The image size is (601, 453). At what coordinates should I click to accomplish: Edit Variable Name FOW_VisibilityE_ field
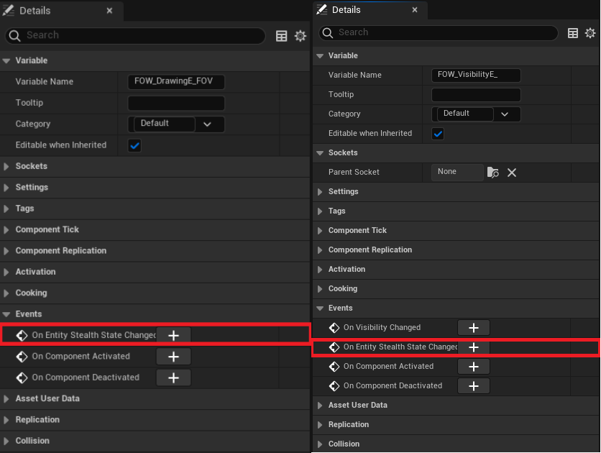click(x=476, y=75)
